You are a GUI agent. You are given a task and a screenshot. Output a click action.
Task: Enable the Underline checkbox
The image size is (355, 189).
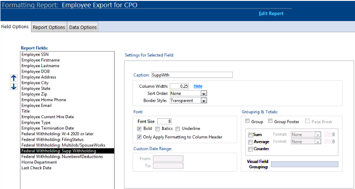point(177,129)
